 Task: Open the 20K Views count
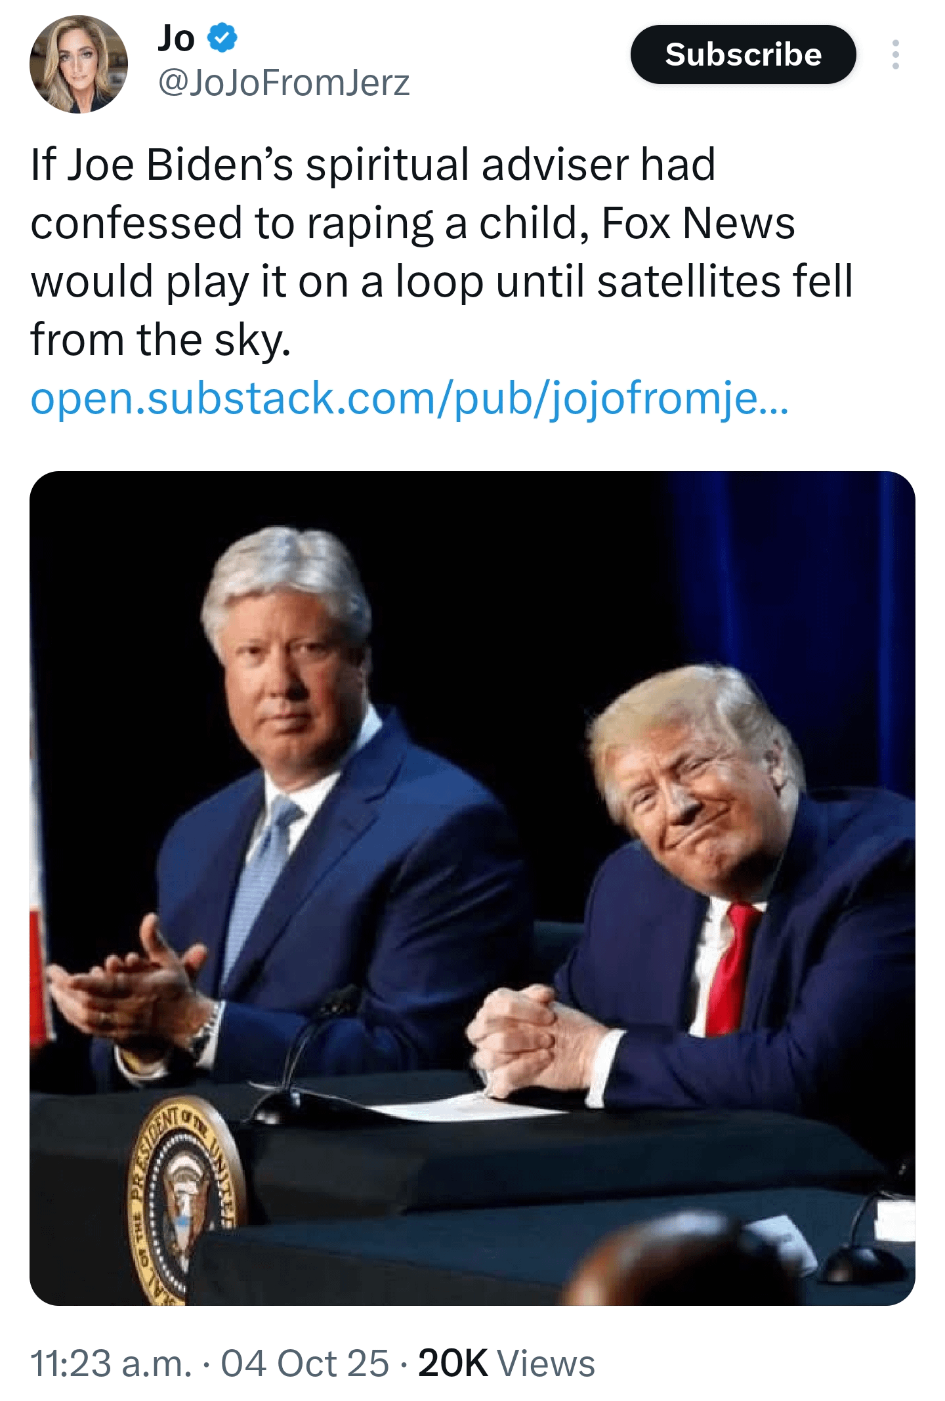click(507, 1363)
